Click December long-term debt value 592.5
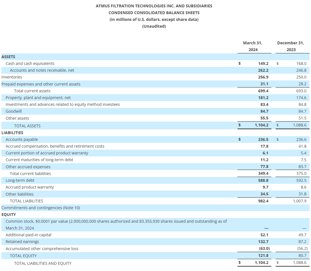 [301, 180]
